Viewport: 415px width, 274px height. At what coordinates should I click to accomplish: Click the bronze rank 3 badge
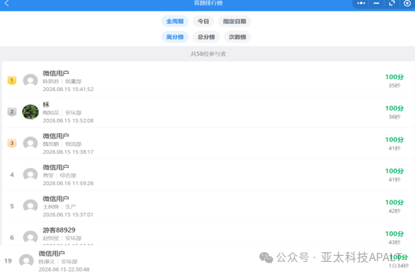click(x=12, y=143)
